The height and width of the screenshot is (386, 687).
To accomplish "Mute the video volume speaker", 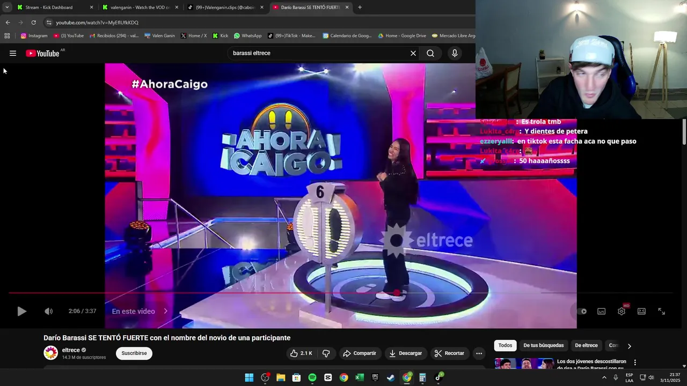I will (x=48, y=311).
